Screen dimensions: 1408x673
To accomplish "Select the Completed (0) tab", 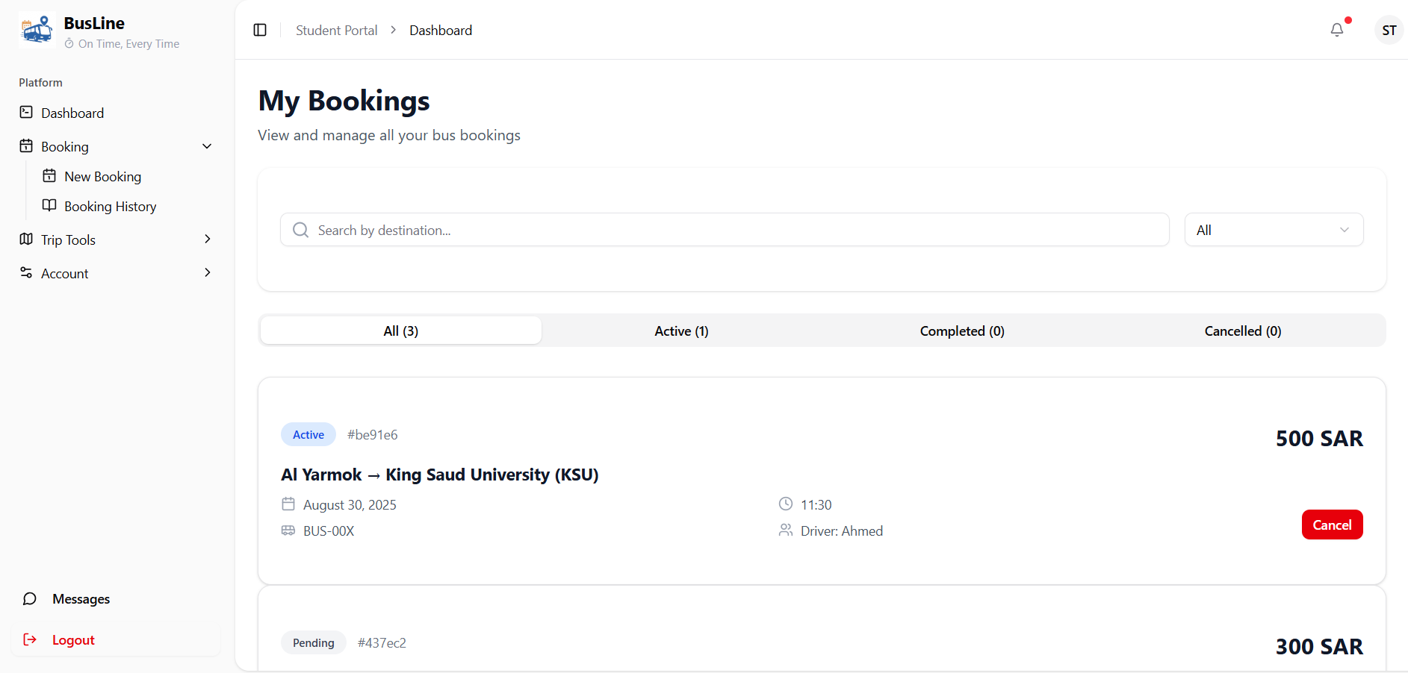I will pyautogui.click(x=962, y=331).
